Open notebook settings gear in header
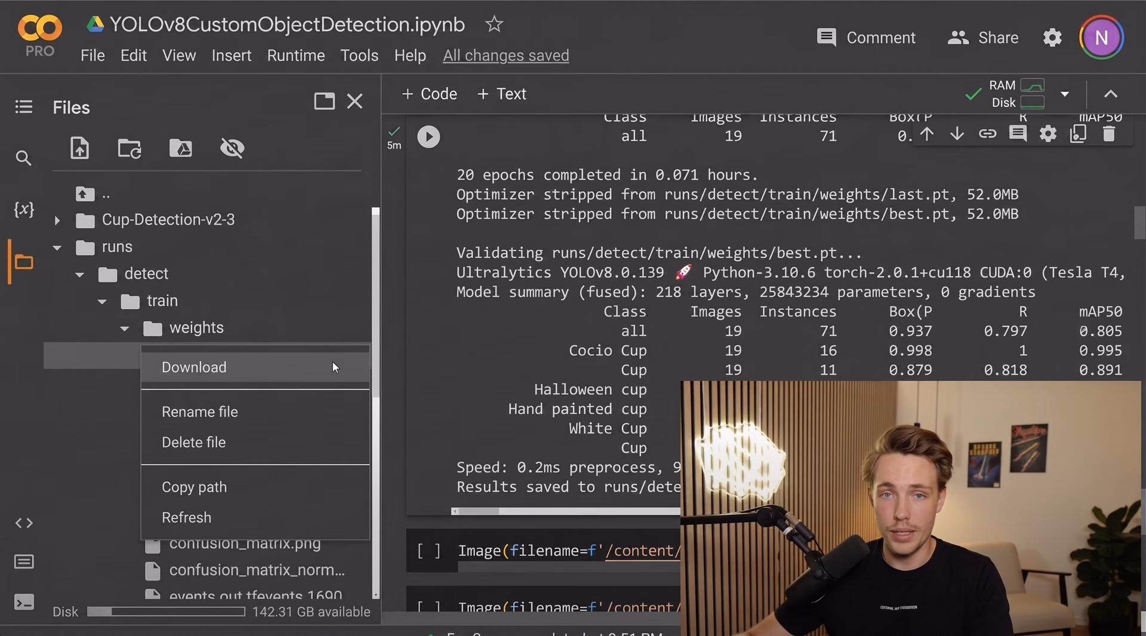 [x=1052, y=38]
